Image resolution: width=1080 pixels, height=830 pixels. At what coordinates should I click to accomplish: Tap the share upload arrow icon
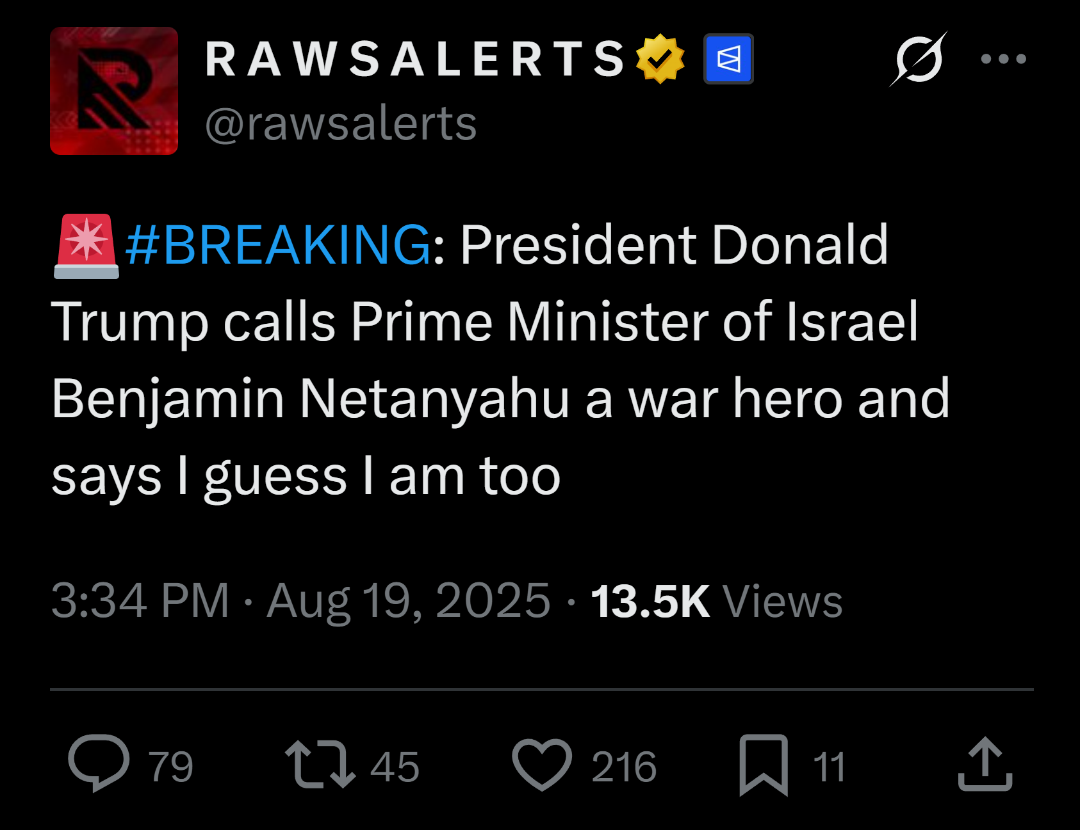pyautogui.click(x=985, y=763)
